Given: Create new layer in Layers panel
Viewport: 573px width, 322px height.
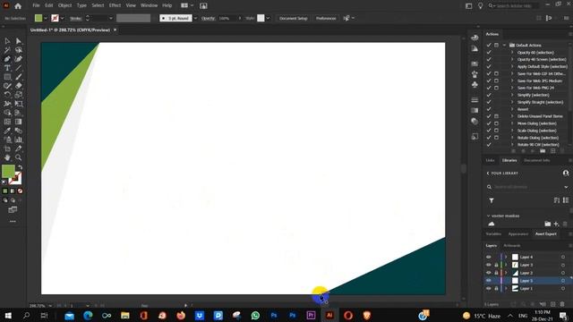Looking at the screenshot, I should (553, 304).
